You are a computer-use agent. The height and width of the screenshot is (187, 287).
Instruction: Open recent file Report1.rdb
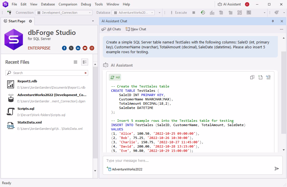47,84
